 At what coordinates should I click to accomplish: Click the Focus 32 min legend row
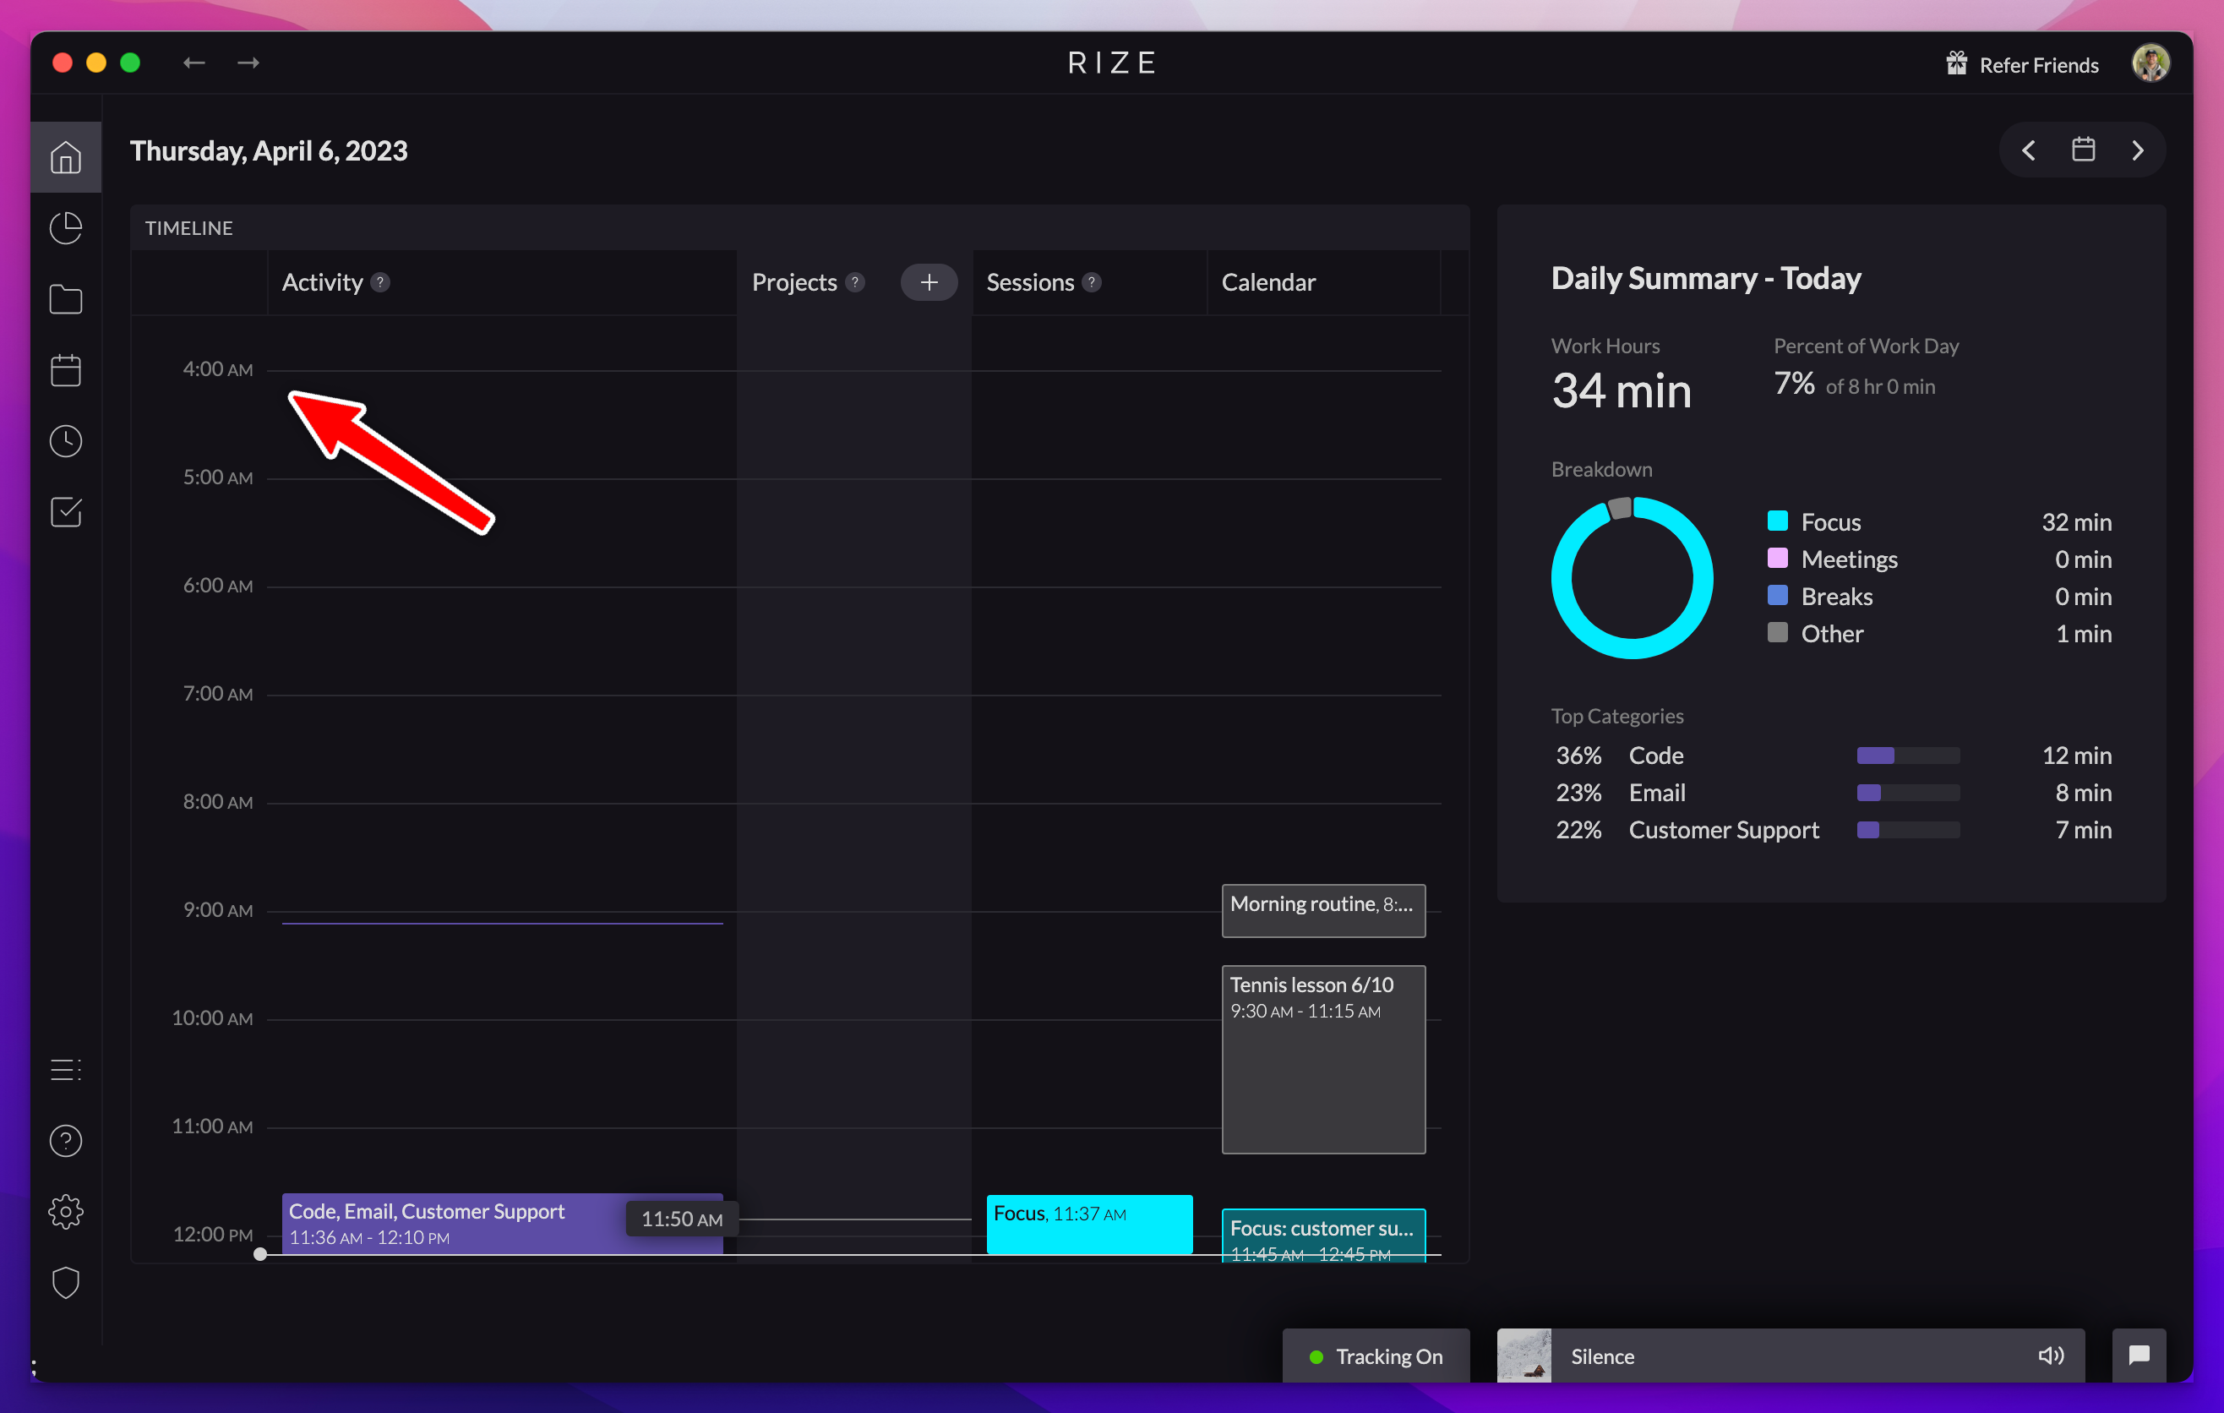(1939, 521)
